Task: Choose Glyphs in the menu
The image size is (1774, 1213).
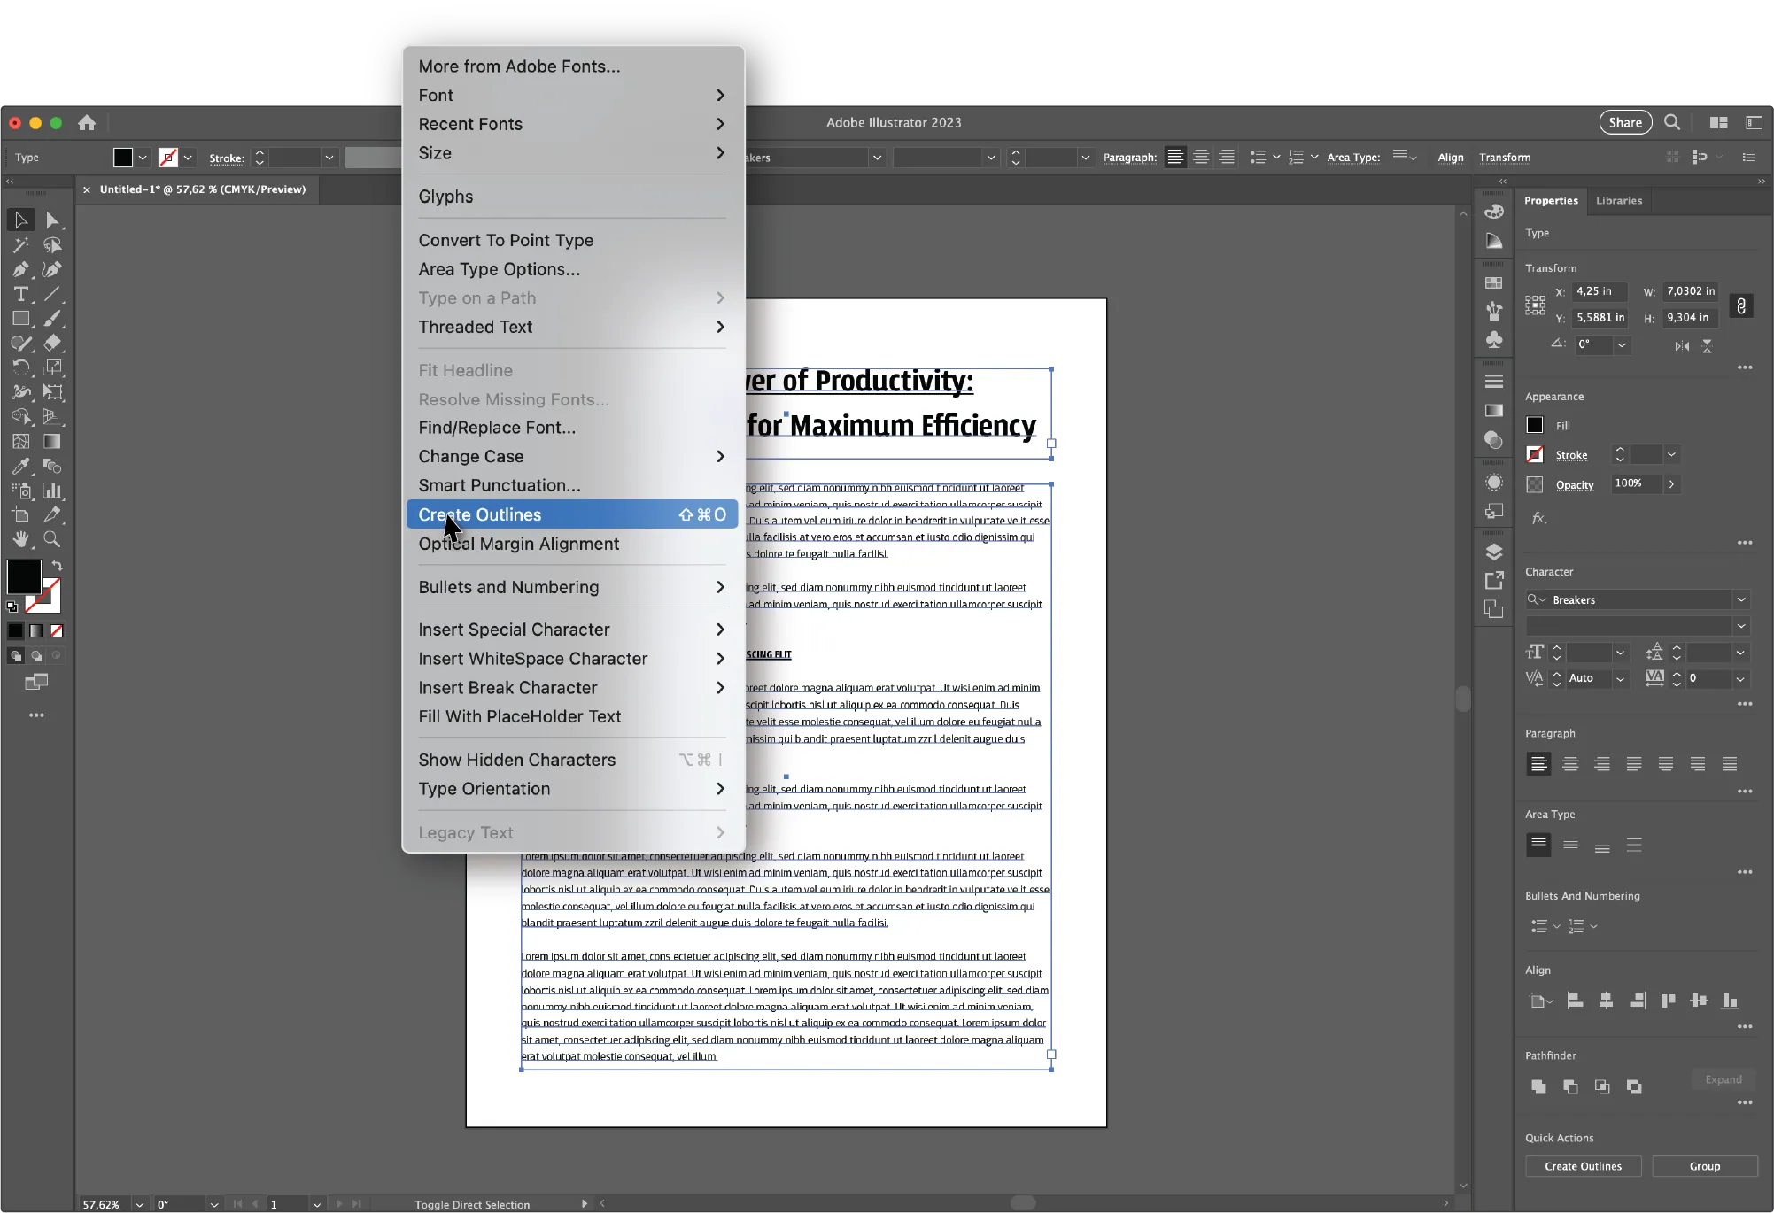Action: pos(571,197)
